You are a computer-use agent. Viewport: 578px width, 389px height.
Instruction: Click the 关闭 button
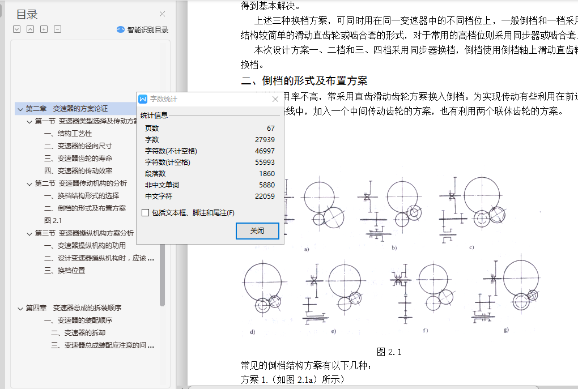point(257,231)
